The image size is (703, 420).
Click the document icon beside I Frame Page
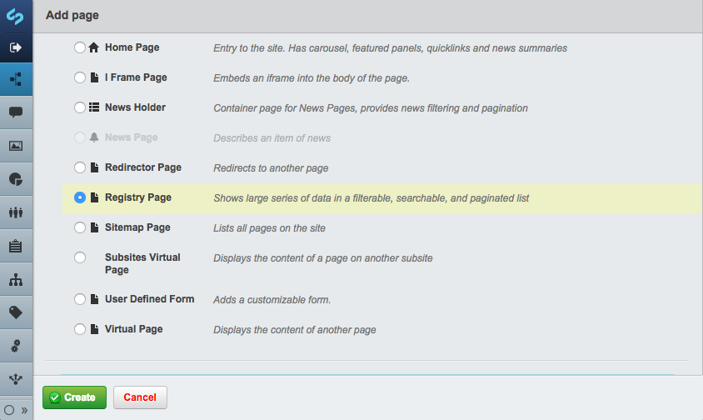(x=94, y=77)
